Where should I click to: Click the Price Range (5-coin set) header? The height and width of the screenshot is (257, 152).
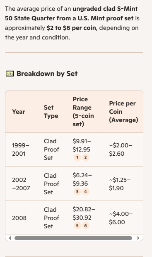pyautogui.click(x=84, y=112)
